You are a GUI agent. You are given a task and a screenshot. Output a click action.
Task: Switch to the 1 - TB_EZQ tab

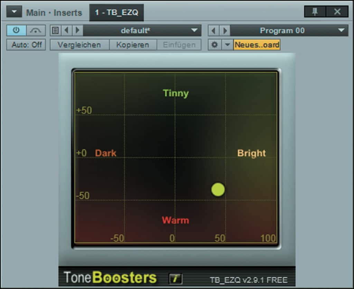(117, 12)
